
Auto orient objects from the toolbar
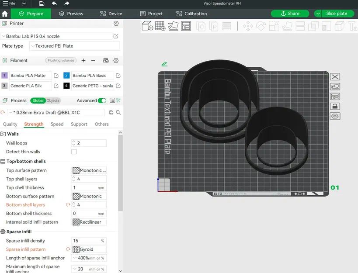(173, 26)
